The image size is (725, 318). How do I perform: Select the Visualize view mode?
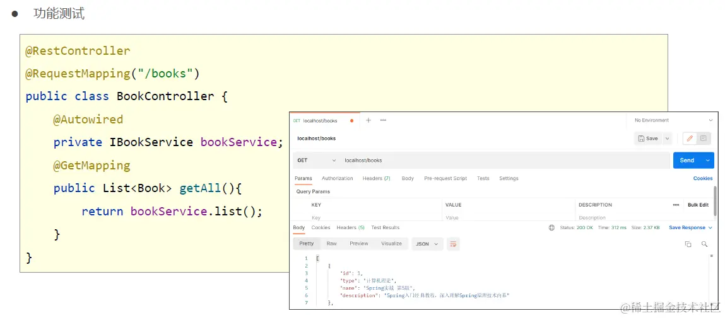(x=391, y=244)
